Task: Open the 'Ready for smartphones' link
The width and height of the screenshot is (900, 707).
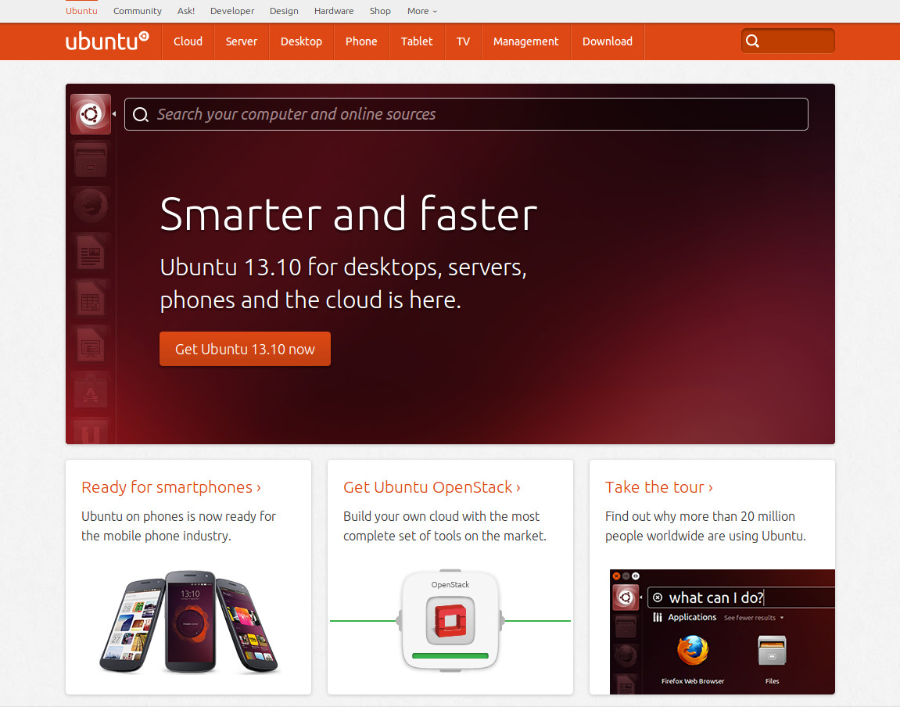Action: [171, 487]
